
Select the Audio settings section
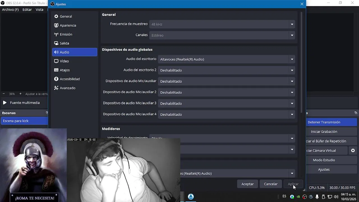(x=74, y=52)
